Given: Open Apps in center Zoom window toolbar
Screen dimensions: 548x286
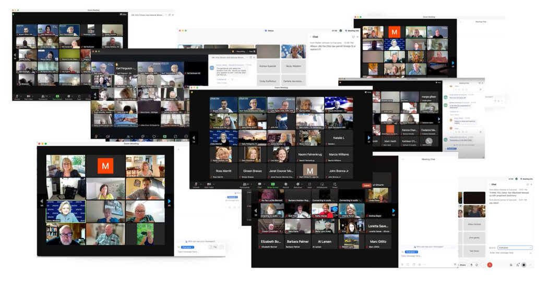Looking at the screenshot, I should point(309,185).
